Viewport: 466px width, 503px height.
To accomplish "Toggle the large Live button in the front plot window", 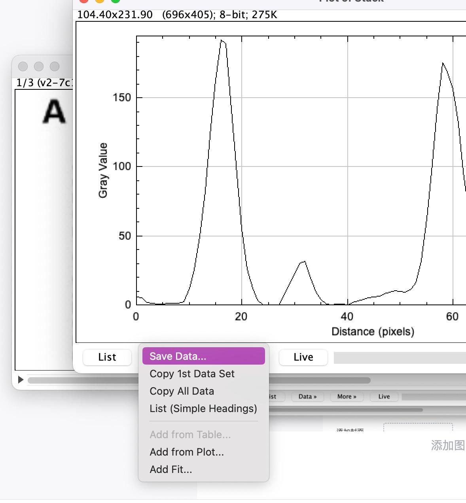I will (303, 357).
